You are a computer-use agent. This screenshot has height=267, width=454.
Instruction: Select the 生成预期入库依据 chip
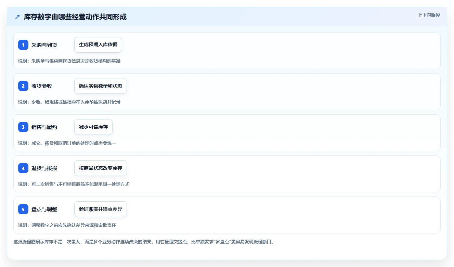pyautogui.click(x=98, y=45)
